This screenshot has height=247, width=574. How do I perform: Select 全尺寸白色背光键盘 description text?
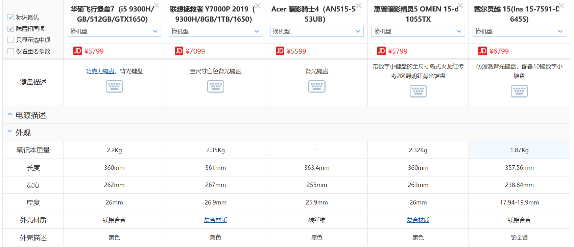(x=216, y=71)
